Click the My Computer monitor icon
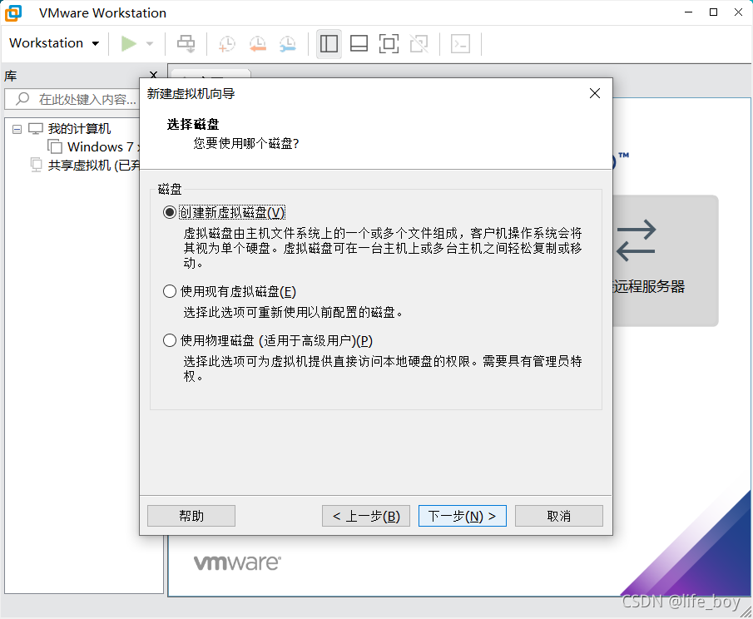This screenshot has height=619, width=753. pos(36,129)
